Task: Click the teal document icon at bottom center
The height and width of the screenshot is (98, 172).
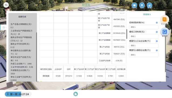Action: (x=75, y=94)
